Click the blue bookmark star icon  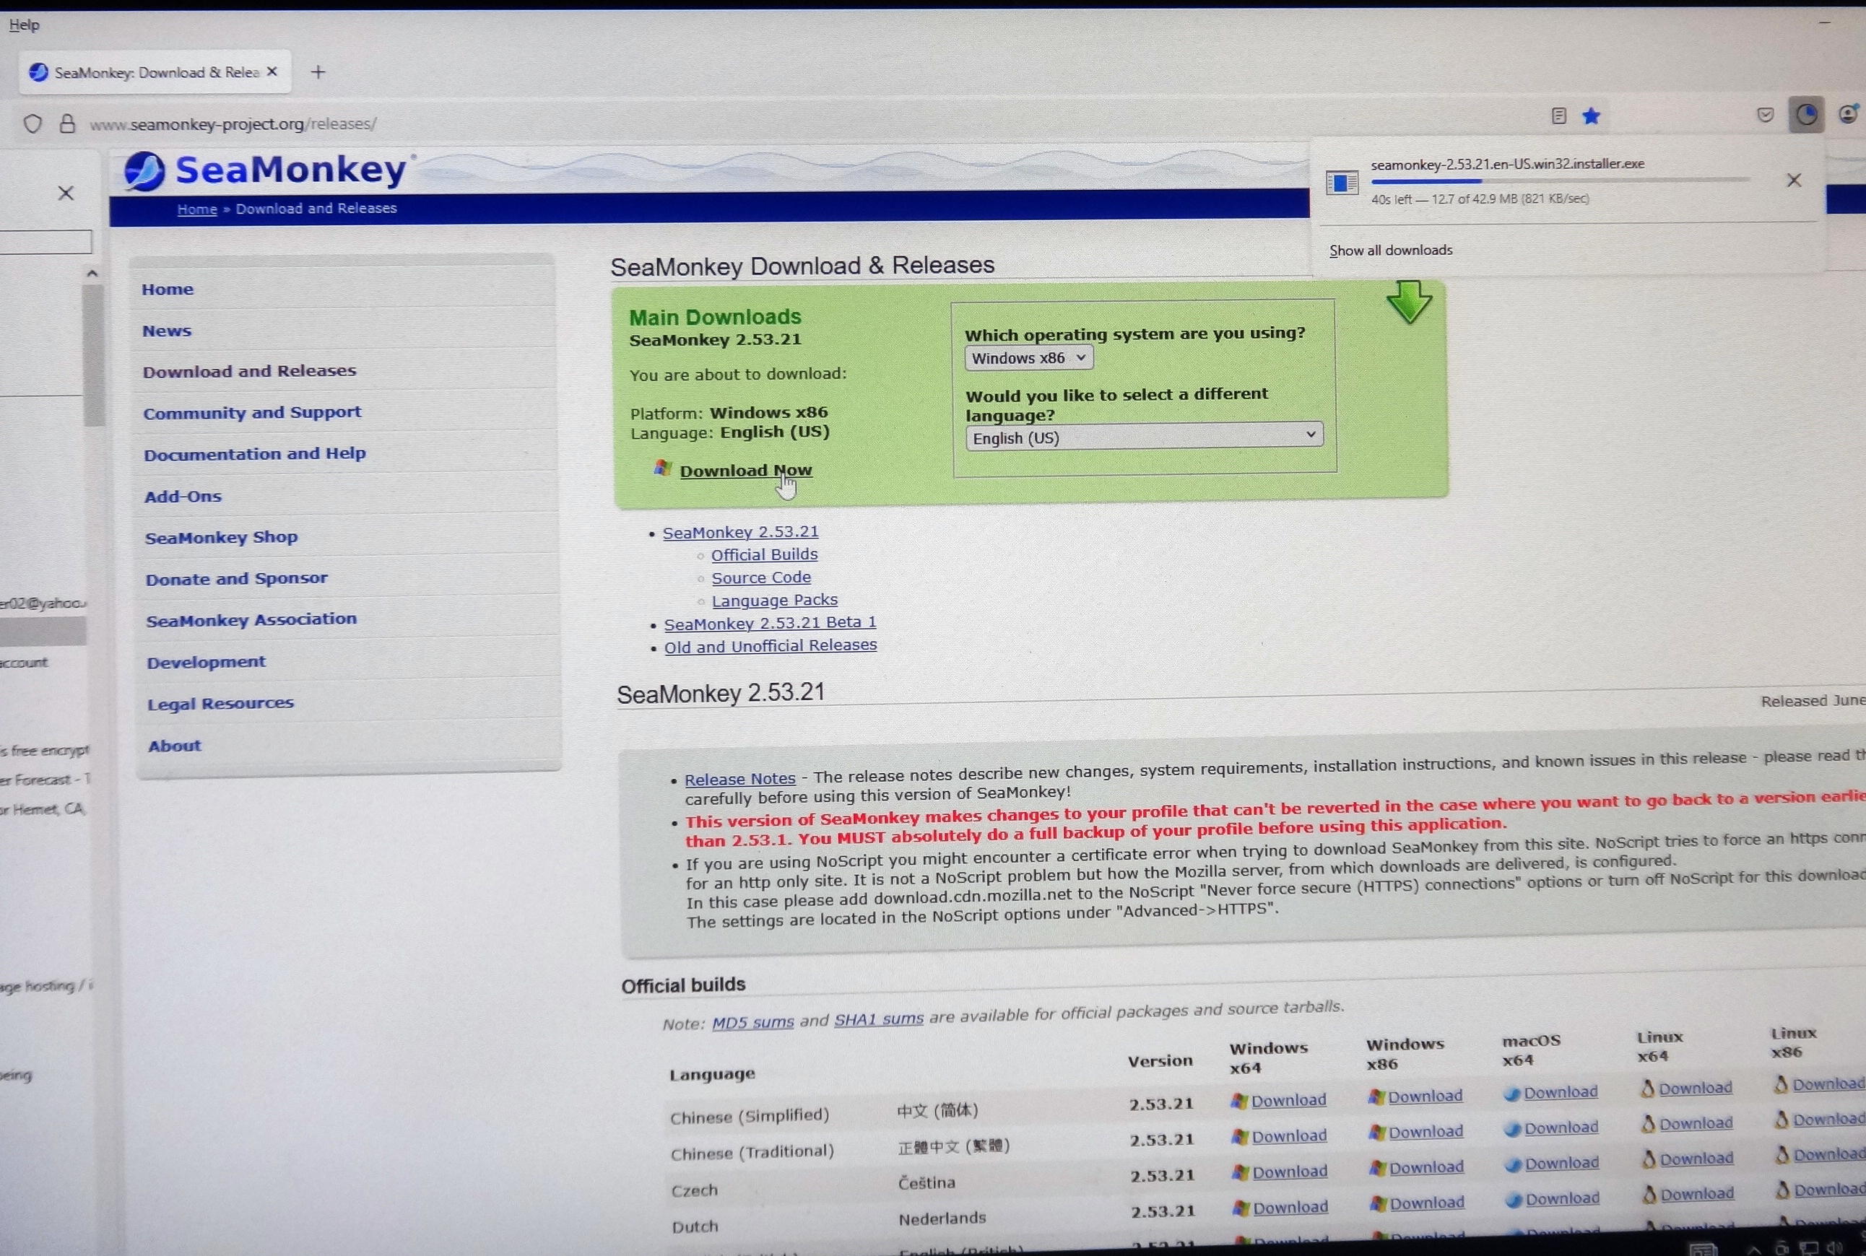click(x=1591, y=116)
